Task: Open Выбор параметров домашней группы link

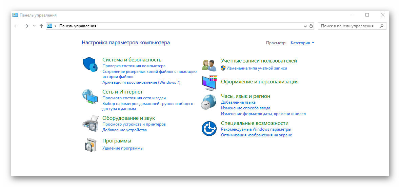Action: (x=148, y=106)
